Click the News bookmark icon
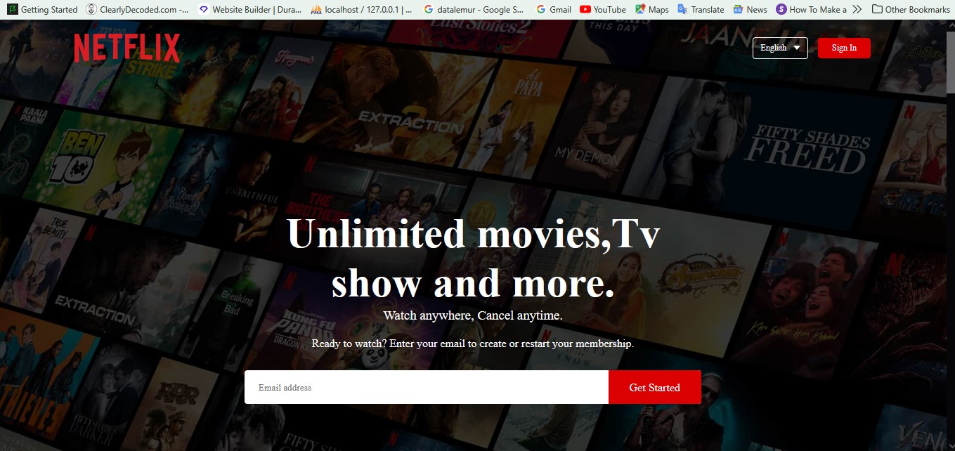The height and width of the screenshot is (451, 955). click(x=738, y=9)
